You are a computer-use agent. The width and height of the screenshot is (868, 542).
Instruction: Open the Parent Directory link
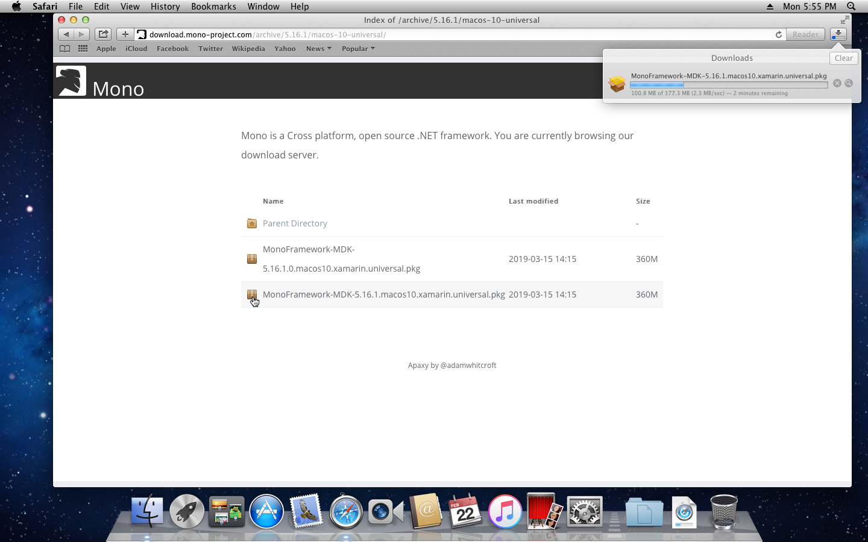click(295, 223)
